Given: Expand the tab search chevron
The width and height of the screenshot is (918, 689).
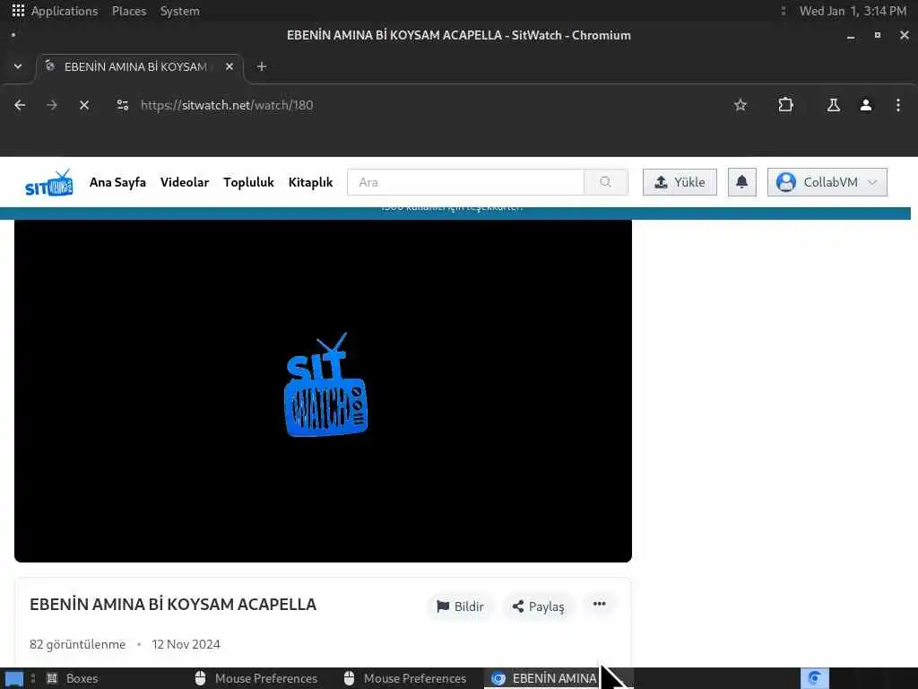Looking at the screenshot, I should (18, 66).
